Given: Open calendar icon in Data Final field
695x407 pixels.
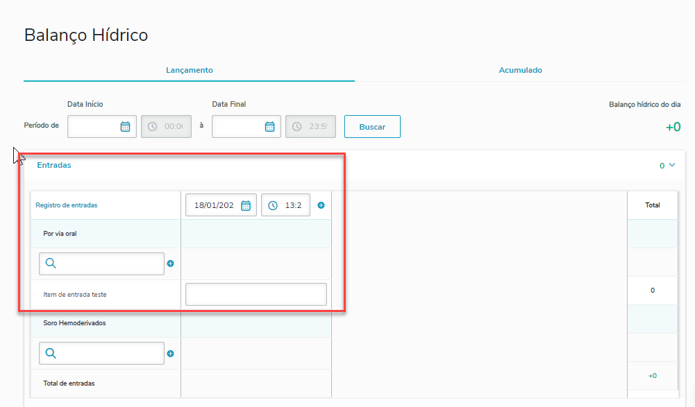Looking at the screenshot, I should click(269, 127).
